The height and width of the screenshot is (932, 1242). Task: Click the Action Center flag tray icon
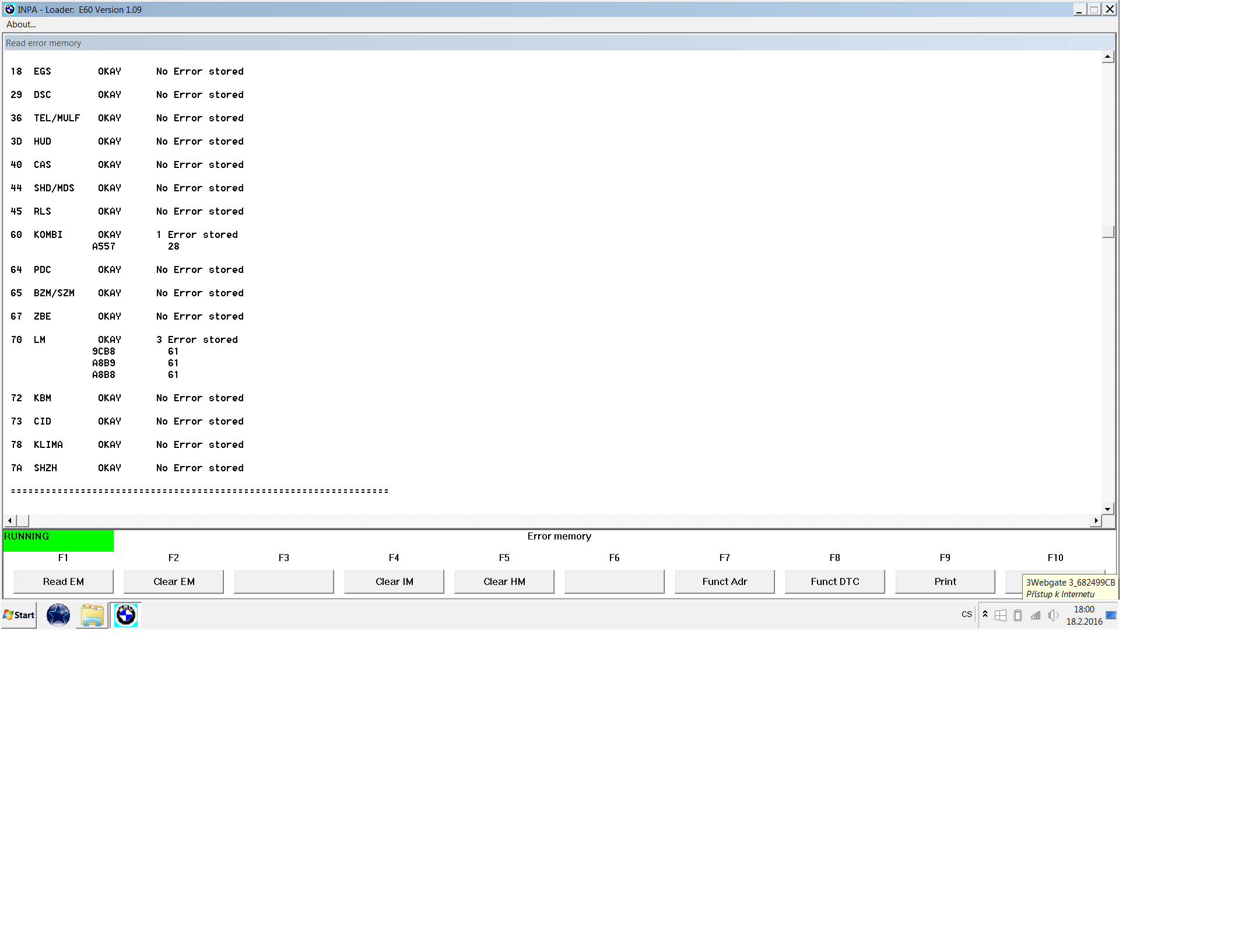tap(1001, 615)
